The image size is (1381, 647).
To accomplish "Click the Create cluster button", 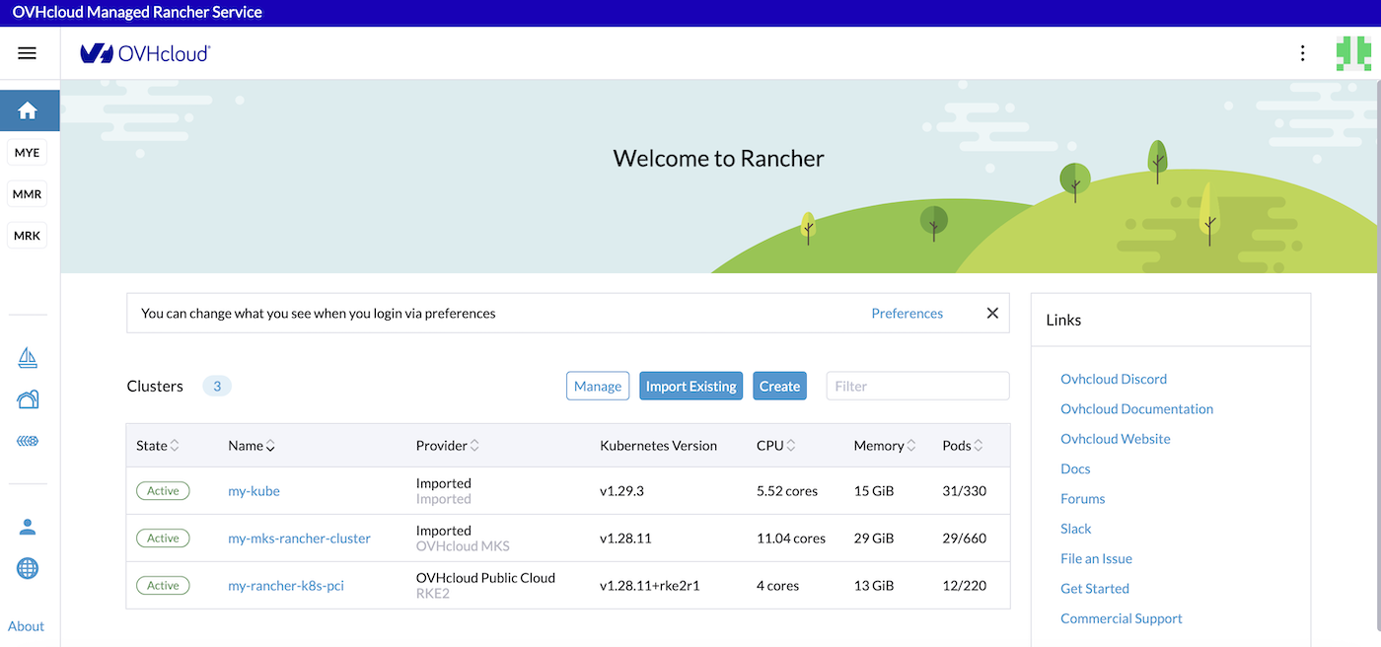I will (x=779, y=386).
